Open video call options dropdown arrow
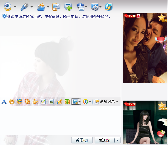 pyautogui.click(x=15, y=7)
